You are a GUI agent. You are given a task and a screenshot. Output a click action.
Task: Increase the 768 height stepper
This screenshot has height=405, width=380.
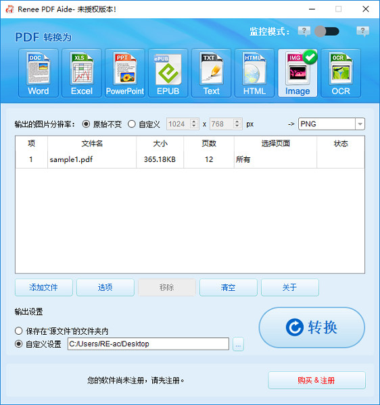tap(237, 122)
